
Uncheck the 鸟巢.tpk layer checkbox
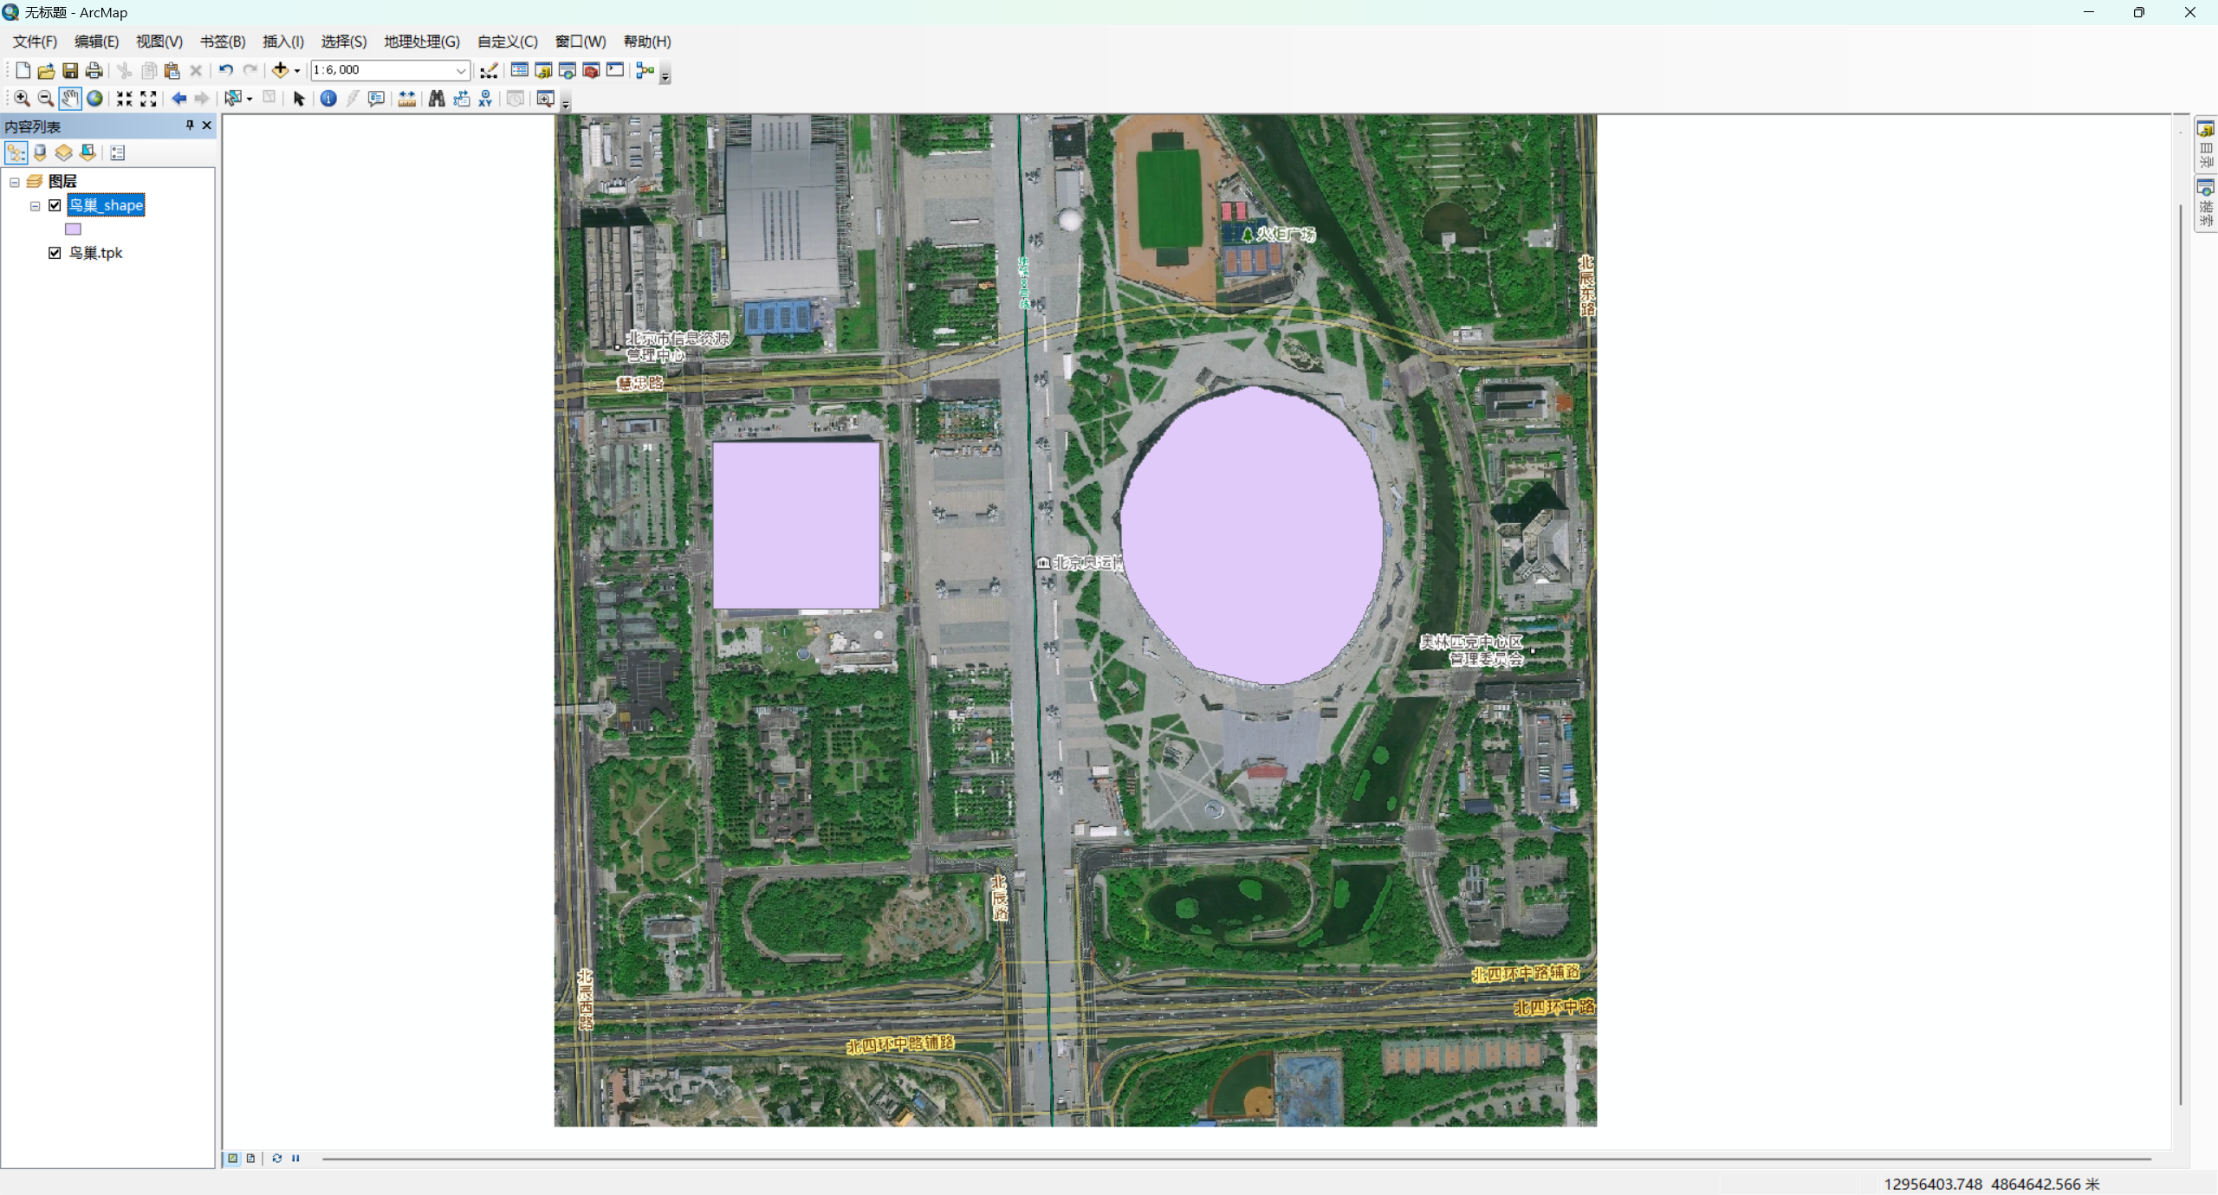click(55, 253)
